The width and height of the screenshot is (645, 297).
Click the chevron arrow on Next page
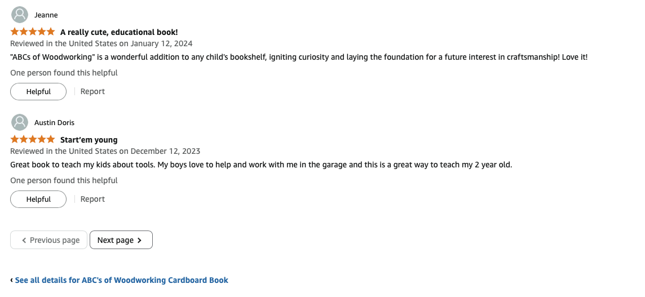click(x=139, y=240)
